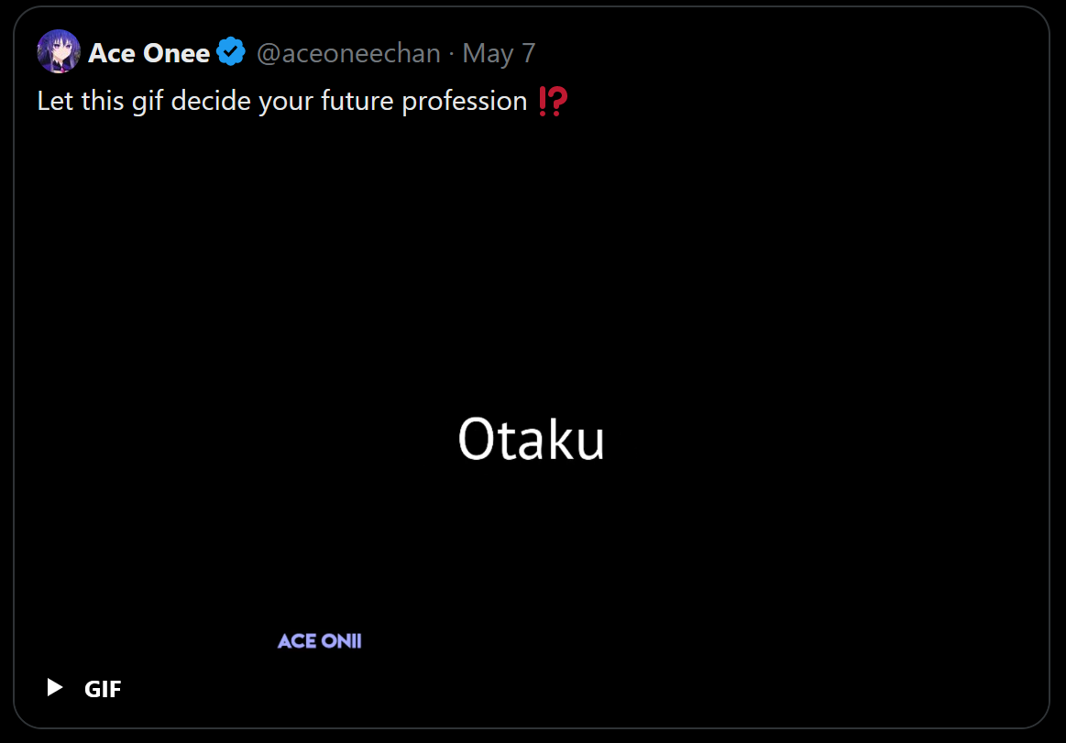1066x743 pixels.
Task: Click the blue verified badge
Action: [x=231, y=52]
